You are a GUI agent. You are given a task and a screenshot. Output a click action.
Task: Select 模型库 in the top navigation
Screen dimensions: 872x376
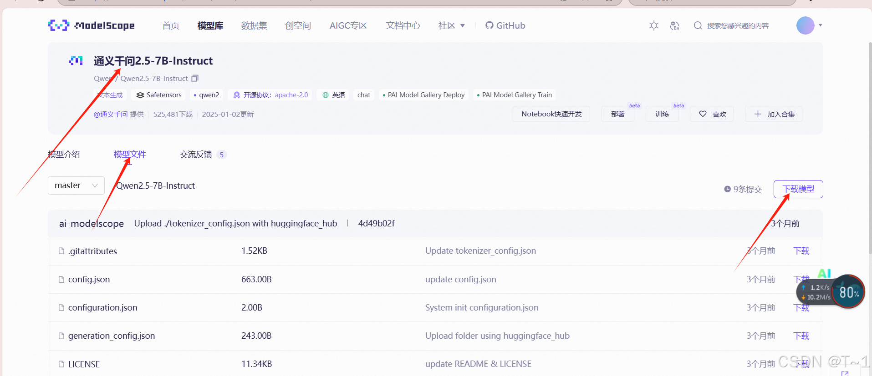(x=210, y=25)
